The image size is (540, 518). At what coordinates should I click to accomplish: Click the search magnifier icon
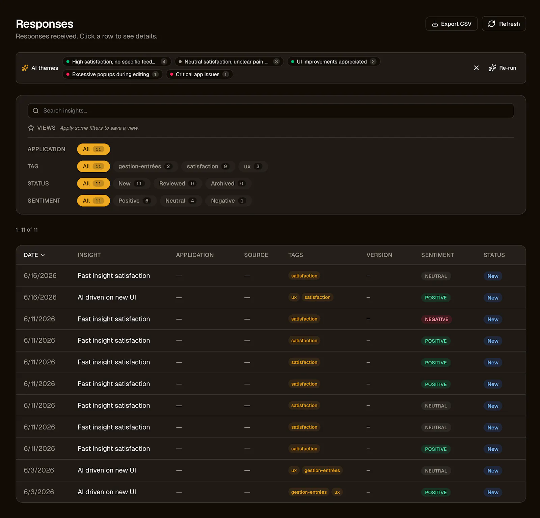[x=36, y=111]
